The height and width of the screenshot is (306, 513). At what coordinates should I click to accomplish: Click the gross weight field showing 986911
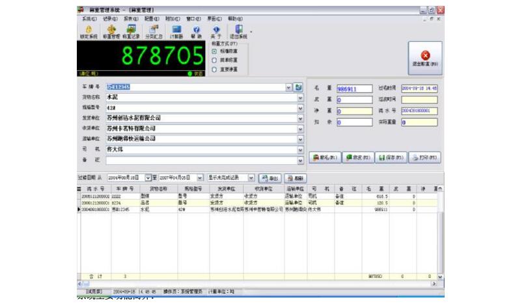[355, 89]
